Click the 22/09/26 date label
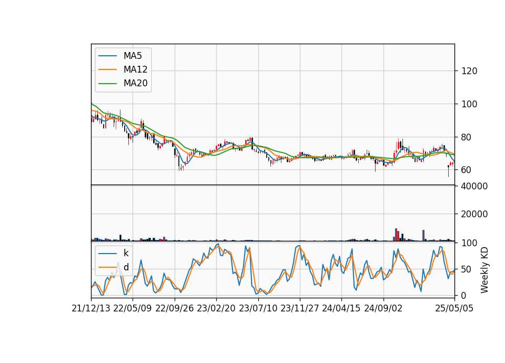The width and height of the screenshot is (505, 363). coord(175,309)
